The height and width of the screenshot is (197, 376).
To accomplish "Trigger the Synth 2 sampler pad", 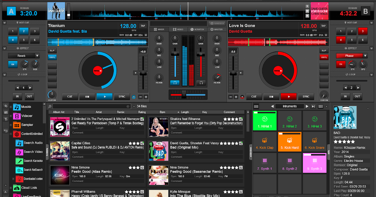I will tap(290, 163).
